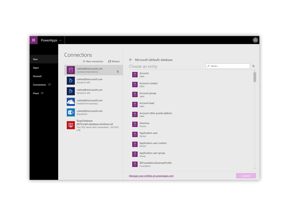The image size is (291, 218).
Task: Refresh the connections list
Action: pos(114,61)
